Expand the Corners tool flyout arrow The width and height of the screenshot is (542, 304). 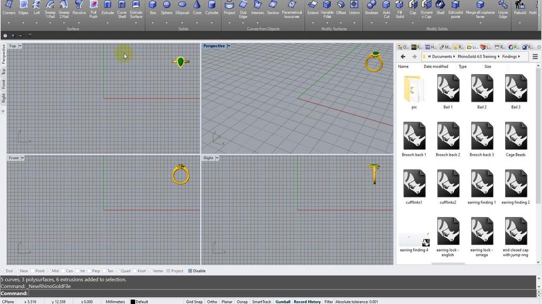click(x=9, y=23)
